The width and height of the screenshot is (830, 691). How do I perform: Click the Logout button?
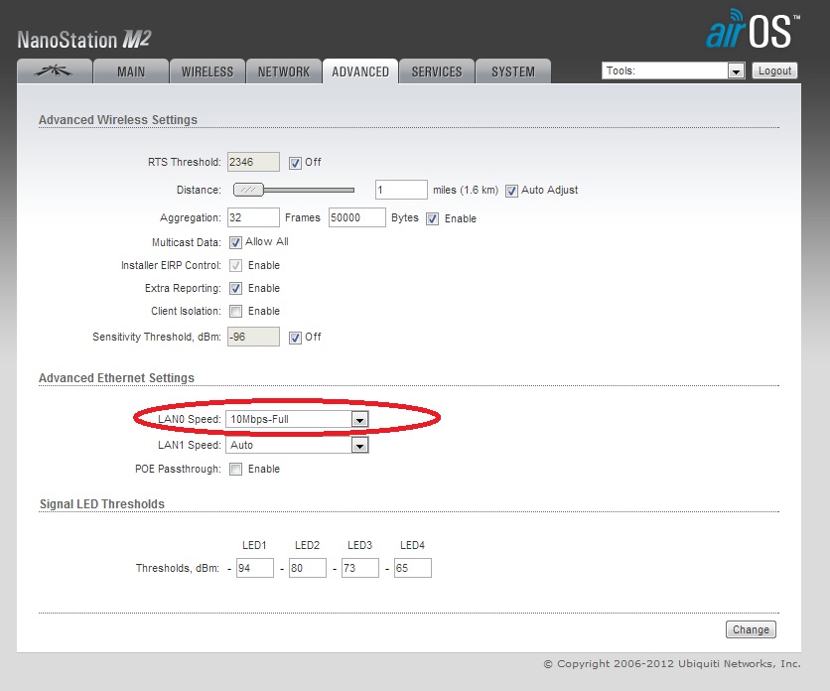tap(774, 70)
